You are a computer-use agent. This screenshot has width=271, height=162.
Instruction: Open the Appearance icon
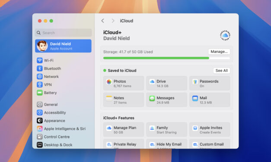(40, 121)
